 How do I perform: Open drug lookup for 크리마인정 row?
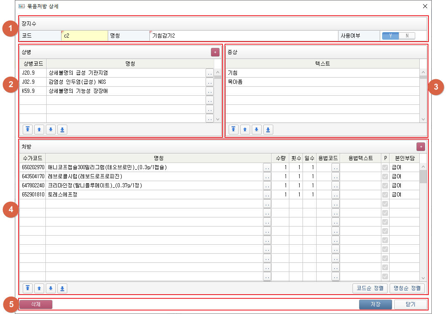[267, 186]
